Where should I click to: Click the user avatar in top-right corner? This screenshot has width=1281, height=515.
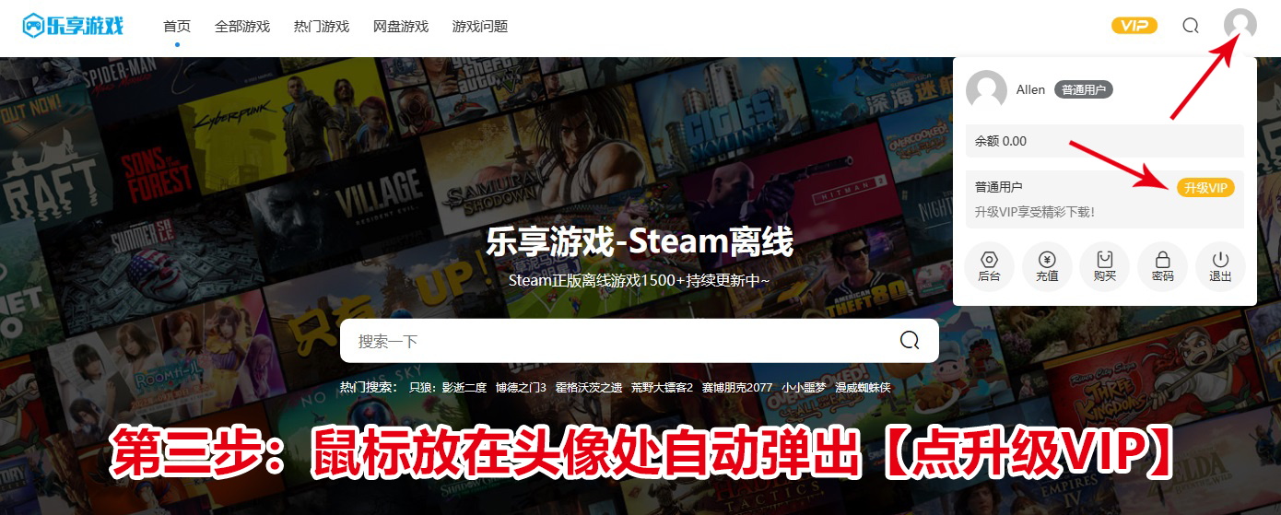click(1240, 25)
